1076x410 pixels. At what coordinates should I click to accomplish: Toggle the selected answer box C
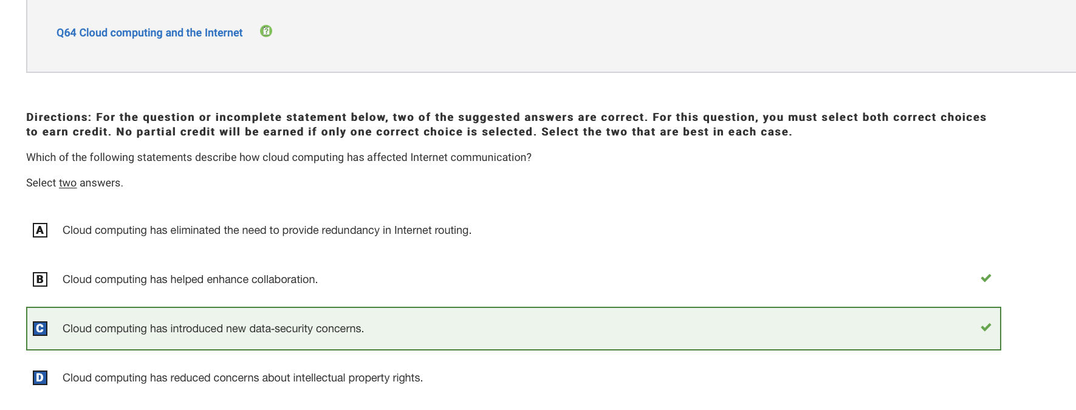[x=40, y=329]
